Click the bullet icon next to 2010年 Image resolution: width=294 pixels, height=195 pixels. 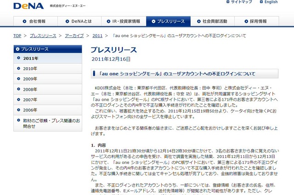(x=18, y=68)
